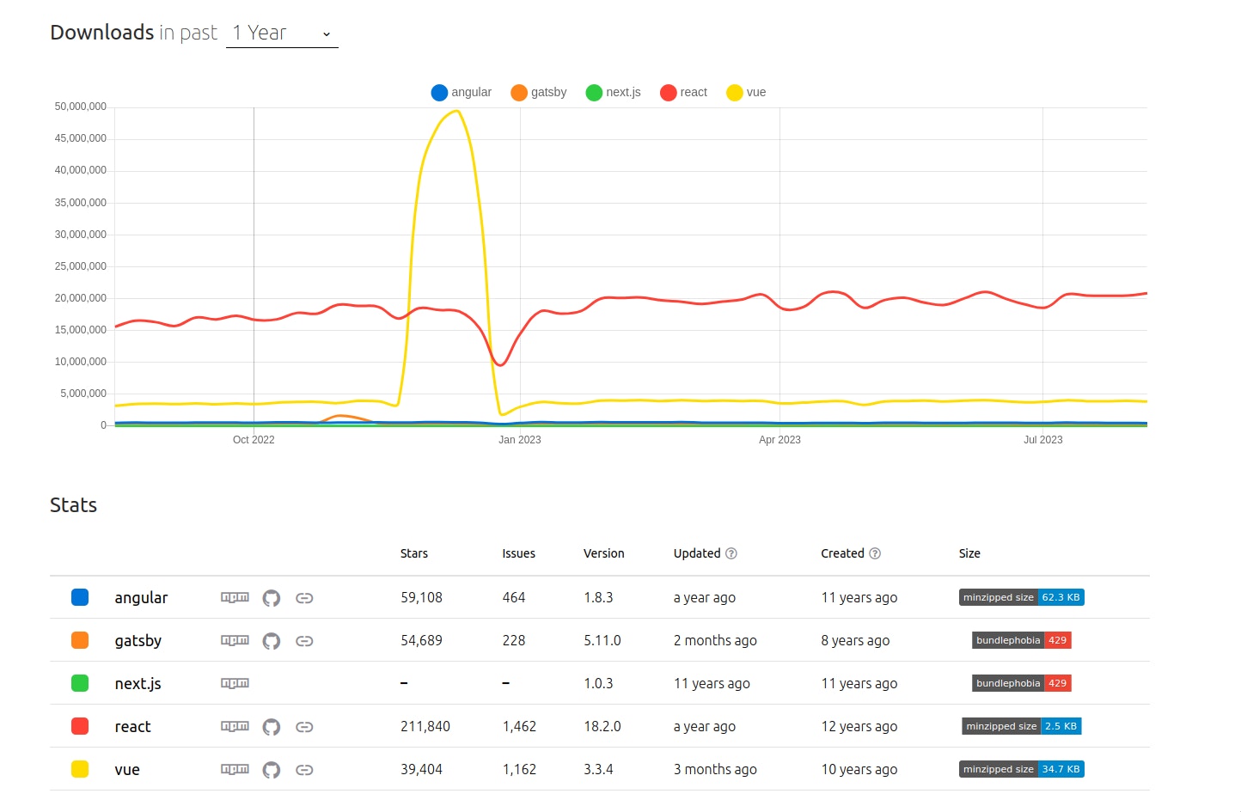The width and height of the screenshot is (1241, 812).
Task: Click the npm icon for react
Action: (234, 726)
